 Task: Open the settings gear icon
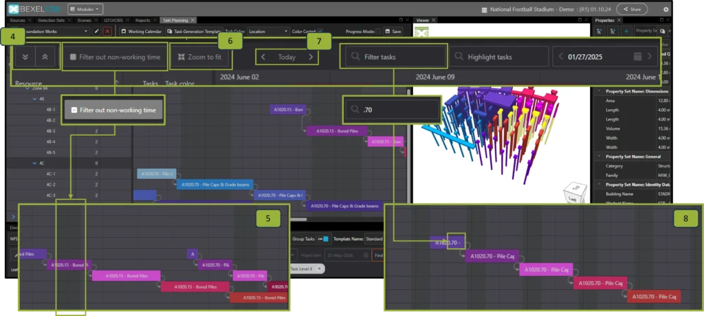[665, 10]
